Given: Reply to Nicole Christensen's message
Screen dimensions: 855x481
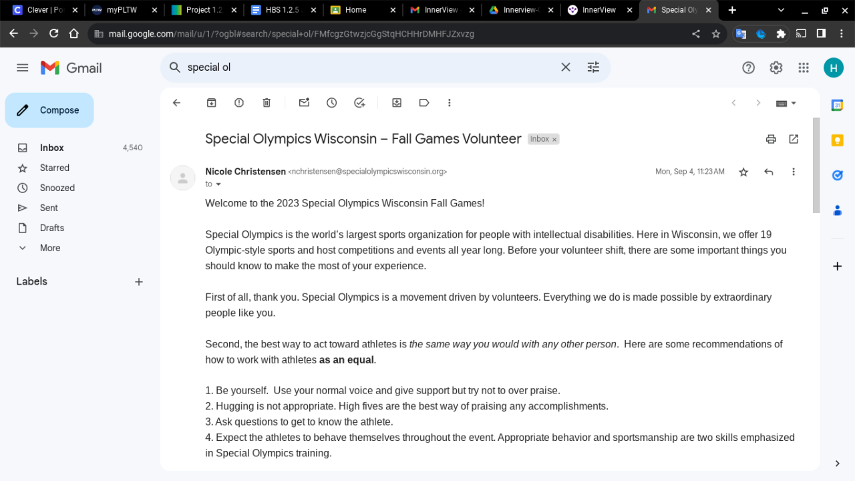Looking at the screenshot, I should [x=769, y=172].
